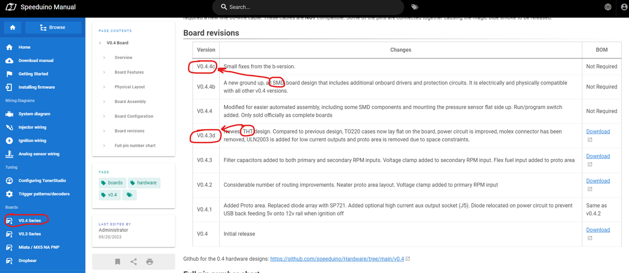Viewport: 629px width, 273px height.
Task: Click the Configuring TunerStudio icon
Action: 9,181
